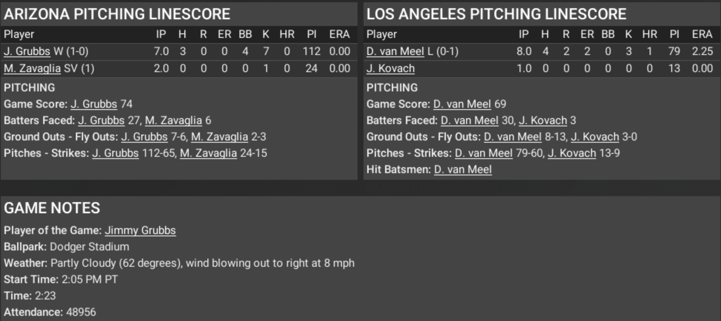Open M. Zavaglia link in Ground Outs line
Viewport: 721px width, 321px height.
point(219,137)
